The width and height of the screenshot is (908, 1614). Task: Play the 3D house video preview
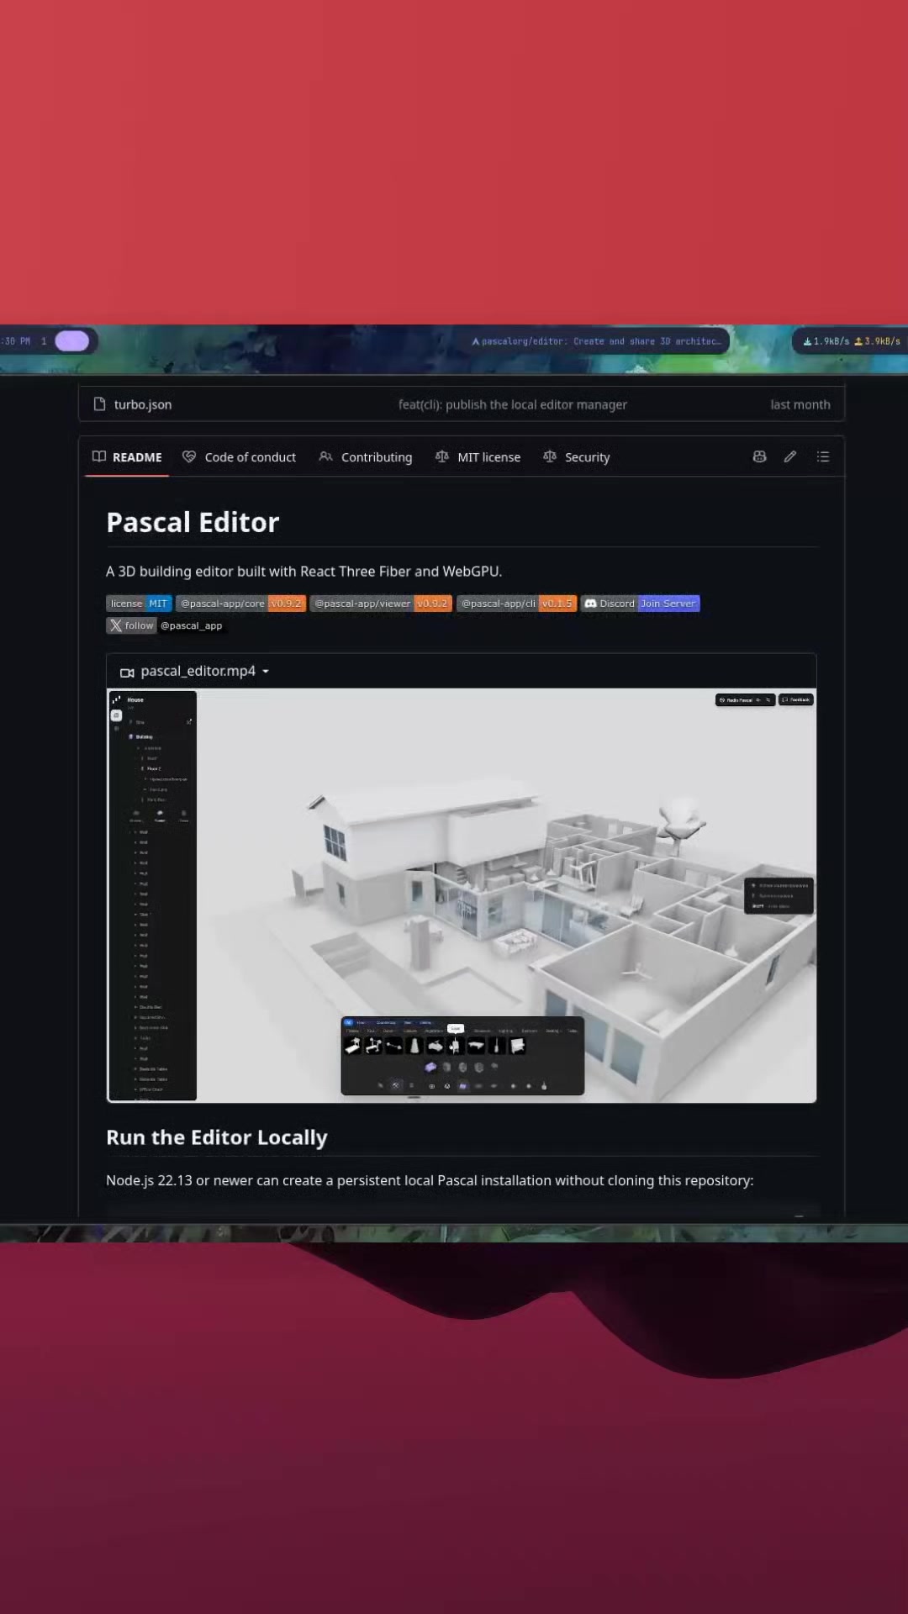pyautogui.click(x=462, y=895)
